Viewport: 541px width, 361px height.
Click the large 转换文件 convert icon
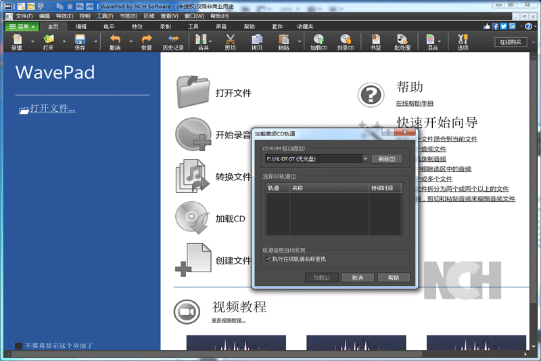(x=193, y=176)
